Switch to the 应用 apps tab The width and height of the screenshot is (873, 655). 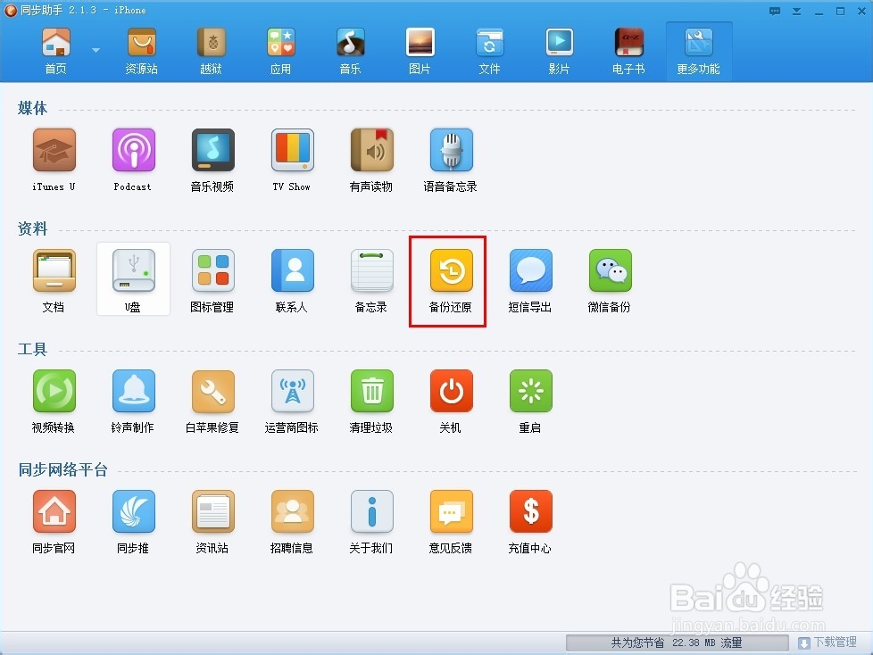(280, 51)
